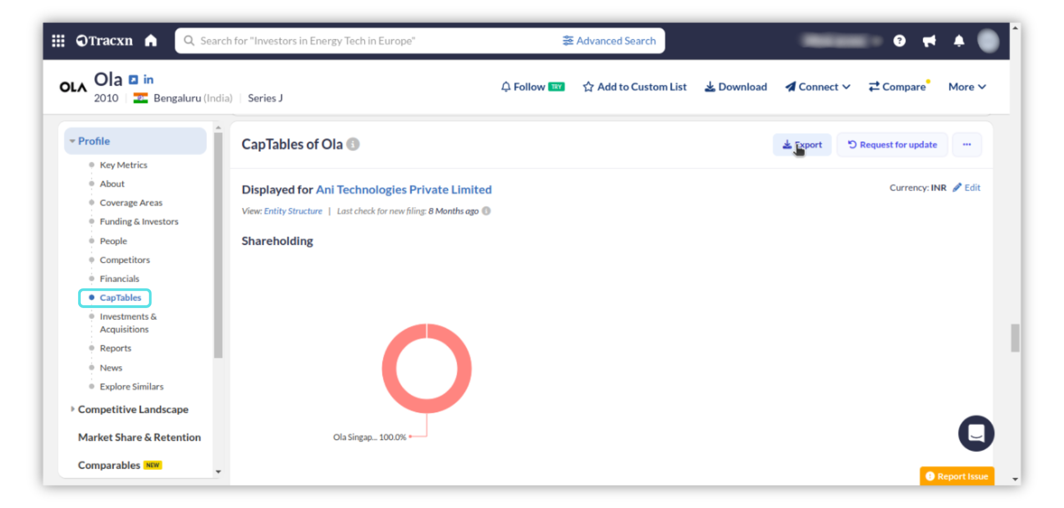
Task: Open the apps grid menu icon
Action: (x=58, y=41)
